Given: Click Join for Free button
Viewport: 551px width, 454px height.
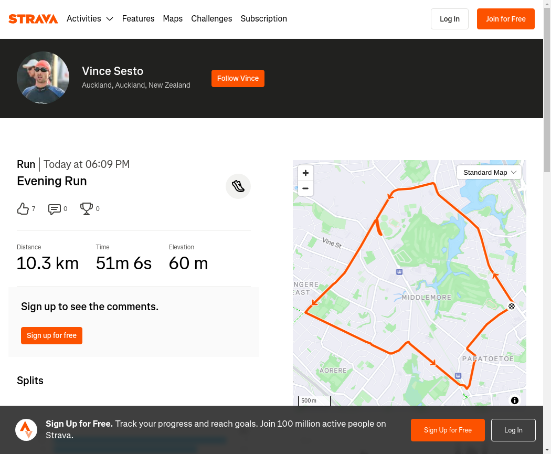Looking at the screenshot, I should coord(506,19).
